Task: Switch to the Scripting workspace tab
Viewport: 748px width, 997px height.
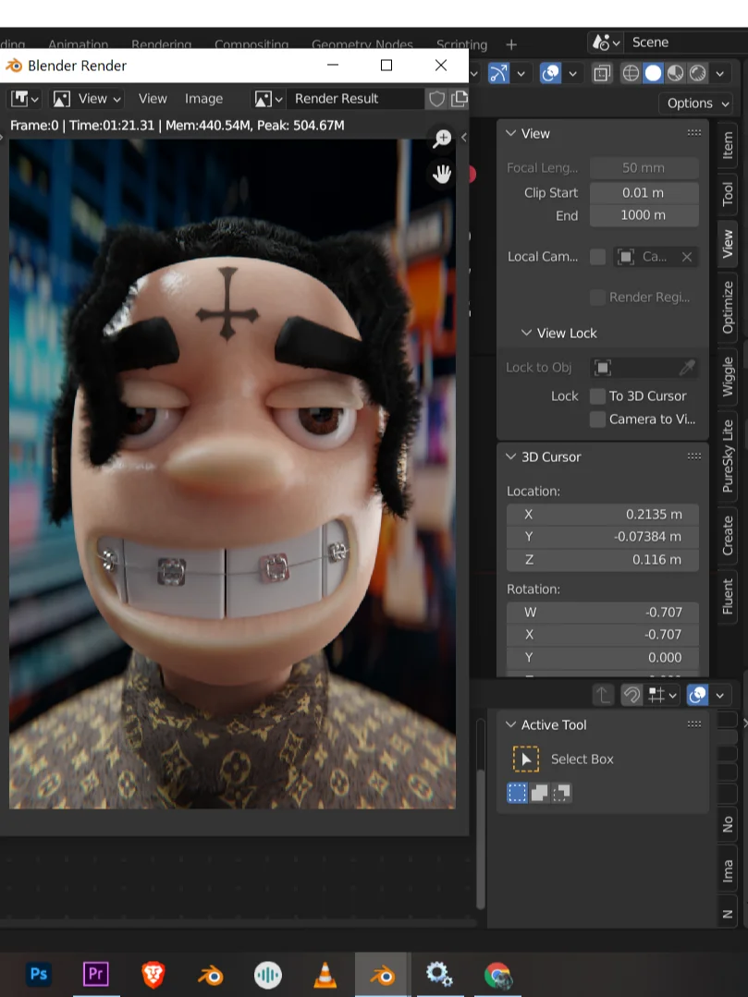Action: click(461, 44)
